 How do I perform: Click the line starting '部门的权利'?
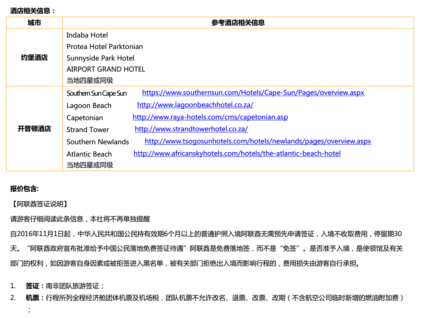(185, 264)
